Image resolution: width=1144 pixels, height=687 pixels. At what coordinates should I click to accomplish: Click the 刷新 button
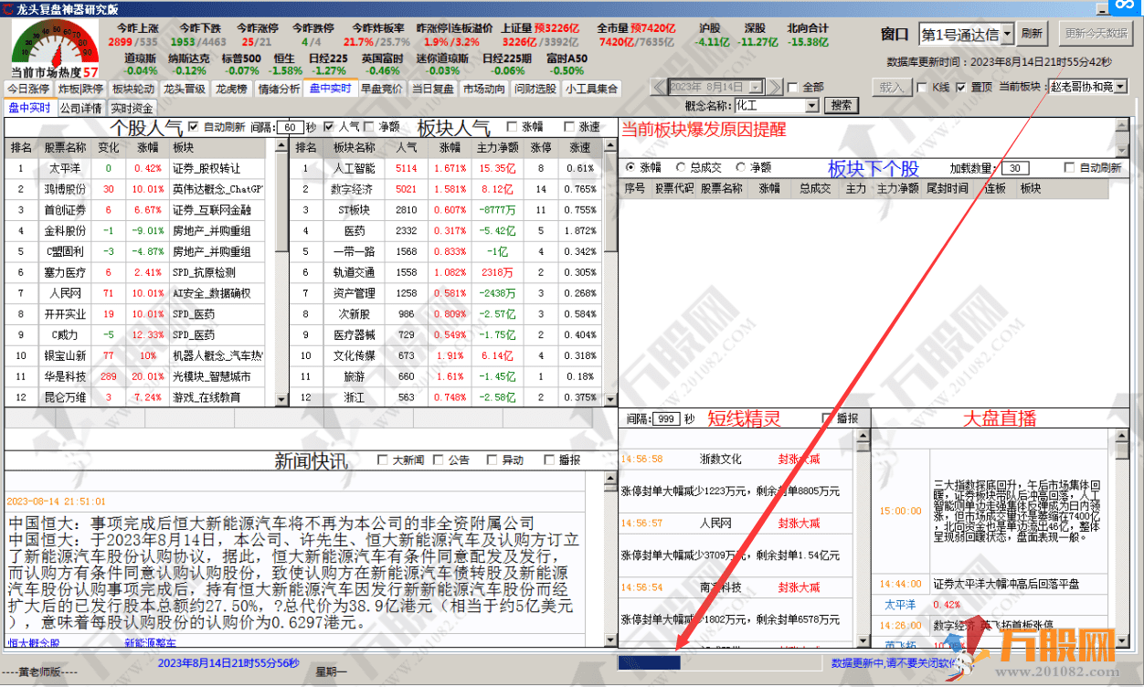pyautogui.click(x=1032, y=34)
